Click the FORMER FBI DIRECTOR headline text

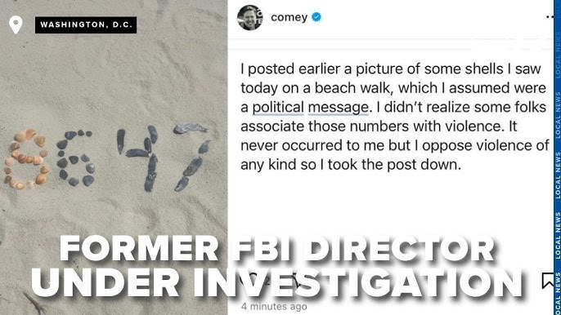[277, 248]
